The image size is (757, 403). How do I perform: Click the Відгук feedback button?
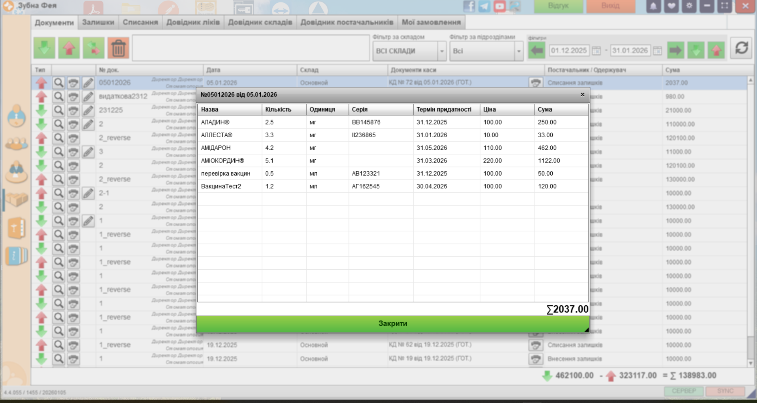pyautogui.click(x=558, y=6)
